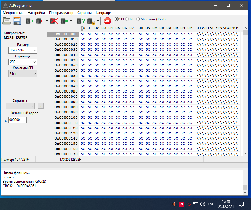Open the volume tray icon
The image size is (251, 210).
(203, 204)
